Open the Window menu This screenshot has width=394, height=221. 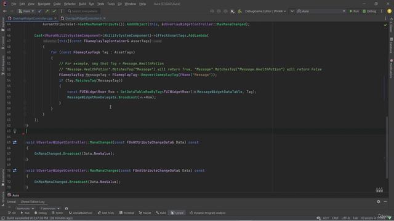pyautogui.click(x=130, y=4)
